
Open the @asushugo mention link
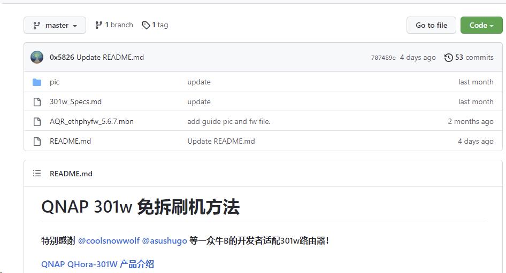click(164, 241)
